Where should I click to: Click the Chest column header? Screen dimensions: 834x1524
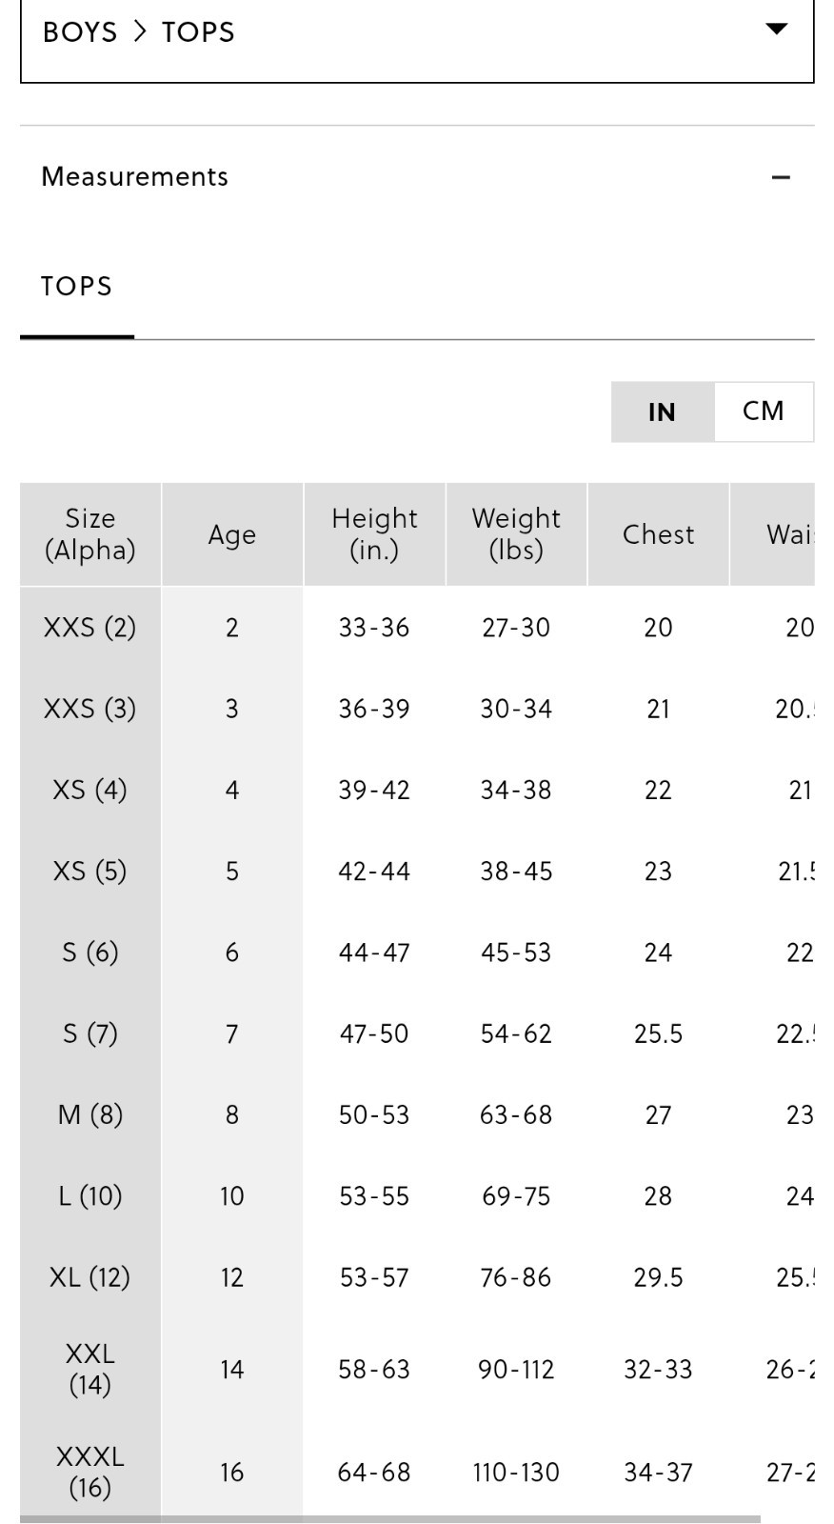658,534
